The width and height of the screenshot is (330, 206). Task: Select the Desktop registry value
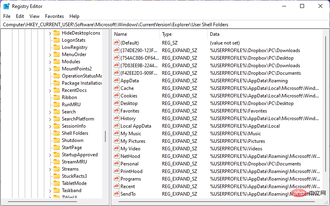pyautogui.click(x=129, y=103)
